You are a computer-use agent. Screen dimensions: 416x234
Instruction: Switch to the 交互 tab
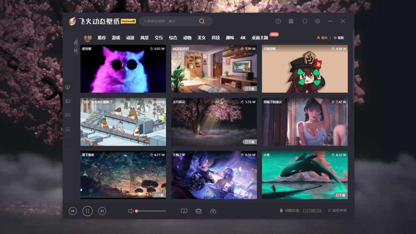(158, 38)
